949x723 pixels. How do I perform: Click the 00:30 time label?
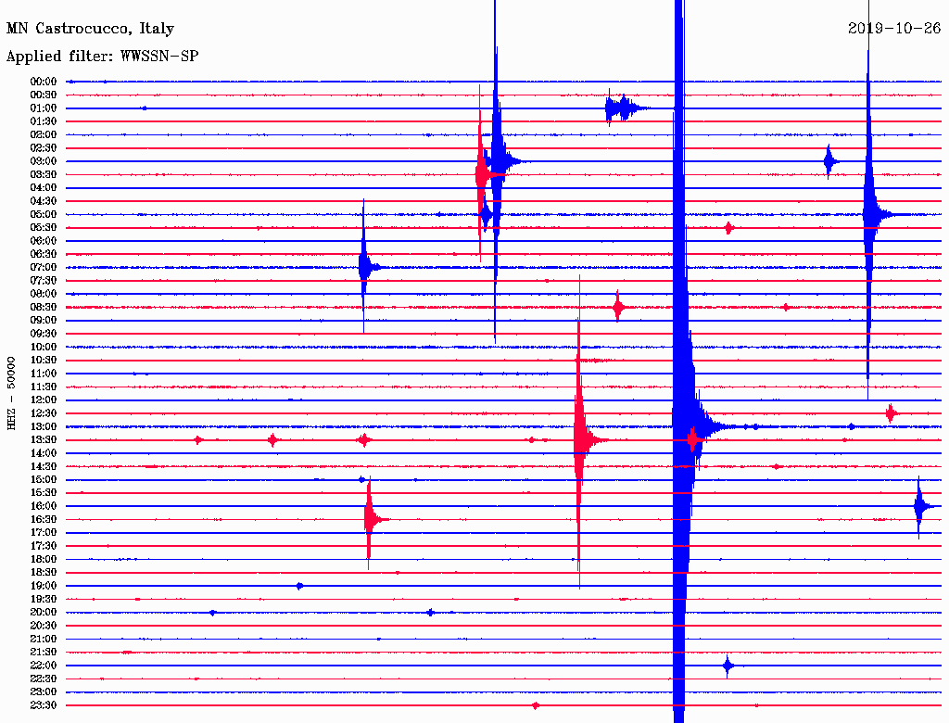coord(44,95)
